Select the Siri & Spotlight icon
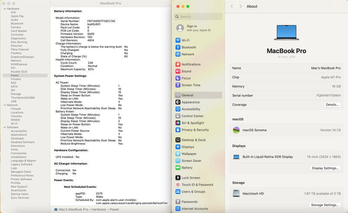The width and height of the screenshot is (348, 213). pos(178,123)
